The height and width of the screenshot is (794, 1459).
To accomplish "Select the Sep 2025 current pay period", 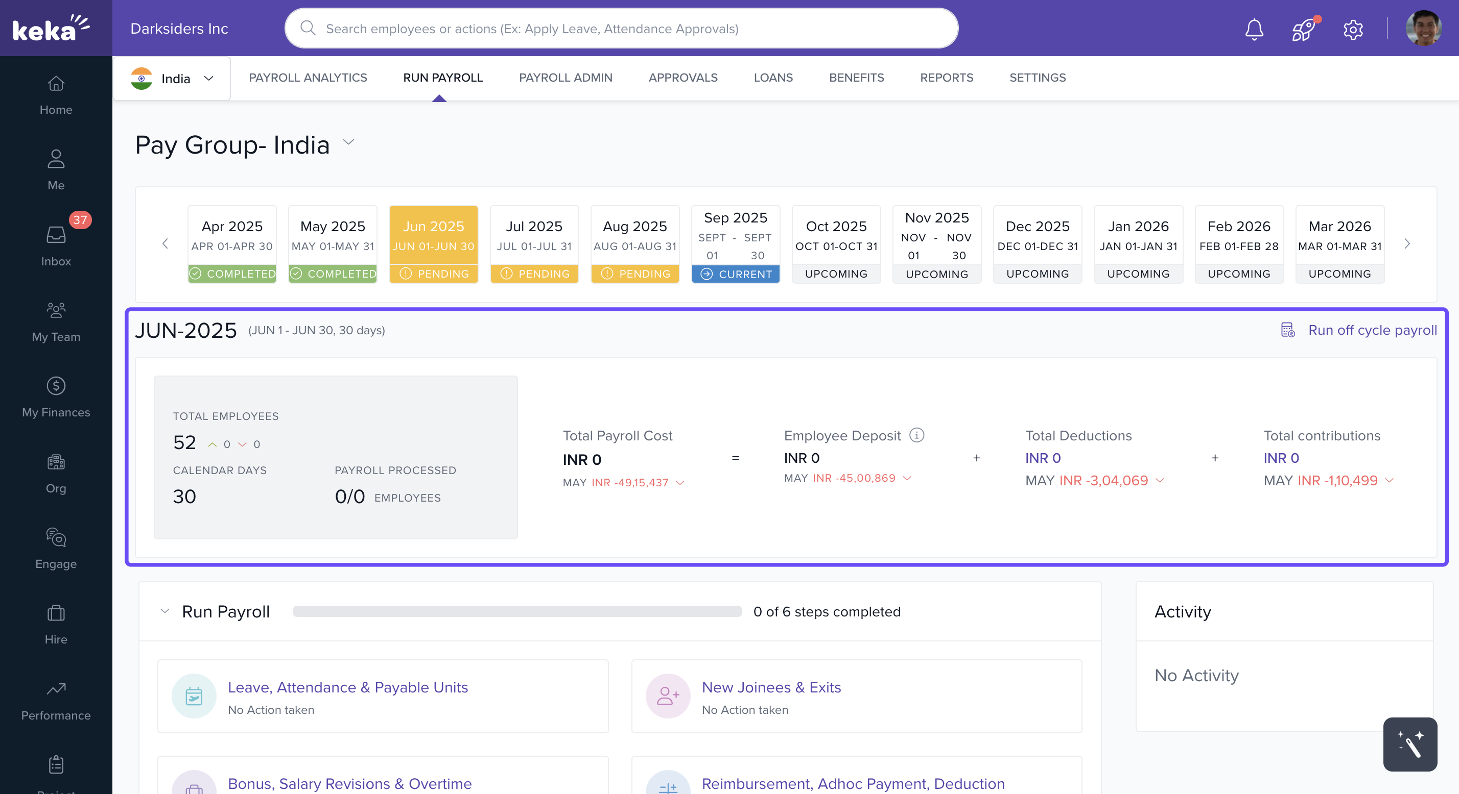I will tap(735, 244).
